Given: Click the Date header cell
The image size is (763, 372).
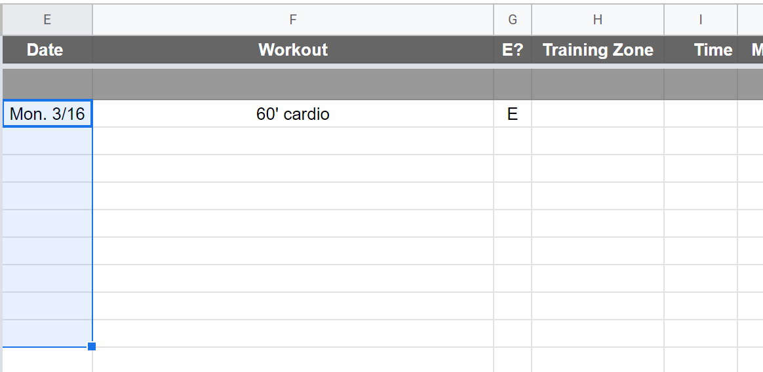Looking at the screenshot, I should click(46, 50).
